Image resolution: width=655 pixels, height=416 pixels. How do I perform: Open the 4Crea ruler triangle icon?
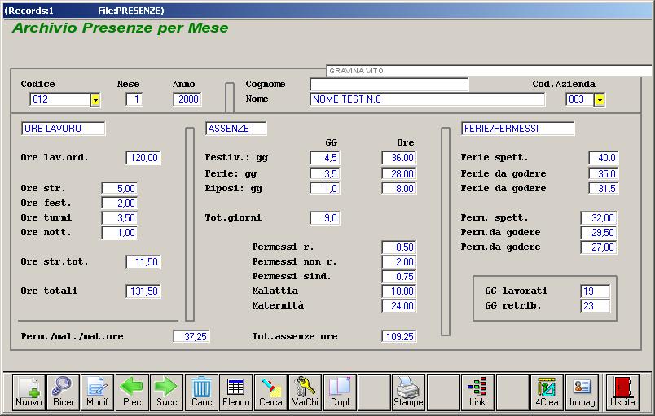point(547,392)
